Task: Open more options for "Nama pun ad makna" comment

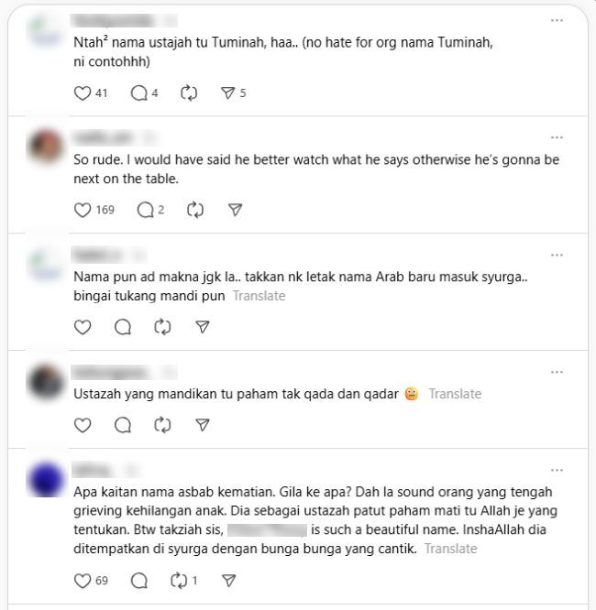Action: pos(557,256)
